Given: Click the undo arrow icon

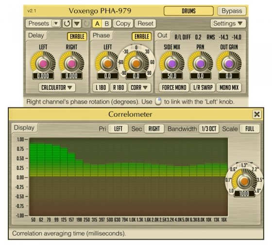Looking at the screenshot, I should tap(67, 23).
